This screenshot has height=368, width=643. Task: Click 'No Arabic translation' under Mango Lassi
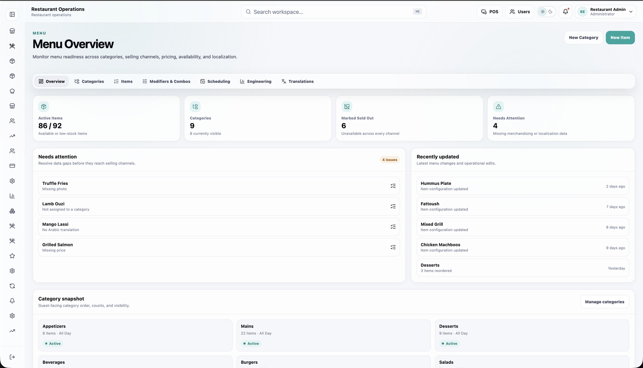click(61, 230)
